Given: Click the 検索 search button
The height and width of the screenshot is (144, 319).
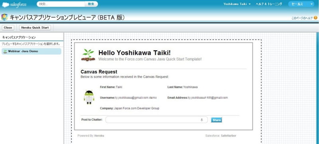Looking at the screenshot, I should pos(91,4).
